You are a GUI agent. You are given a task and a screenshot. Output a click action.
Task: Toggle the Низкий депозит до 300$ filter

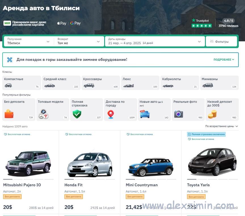(222, 110)
